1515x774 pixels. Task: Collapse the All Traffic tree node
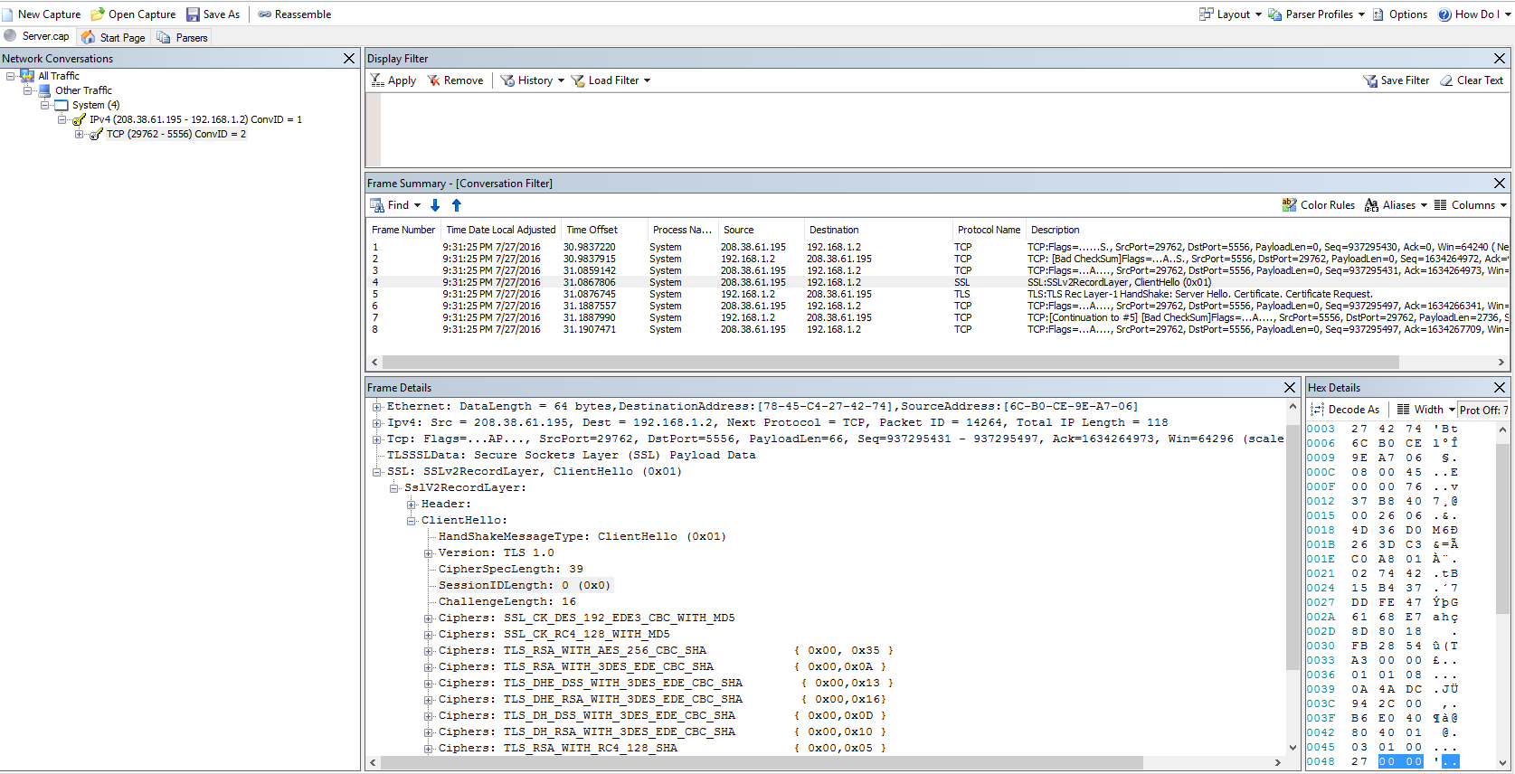(11, 76)
